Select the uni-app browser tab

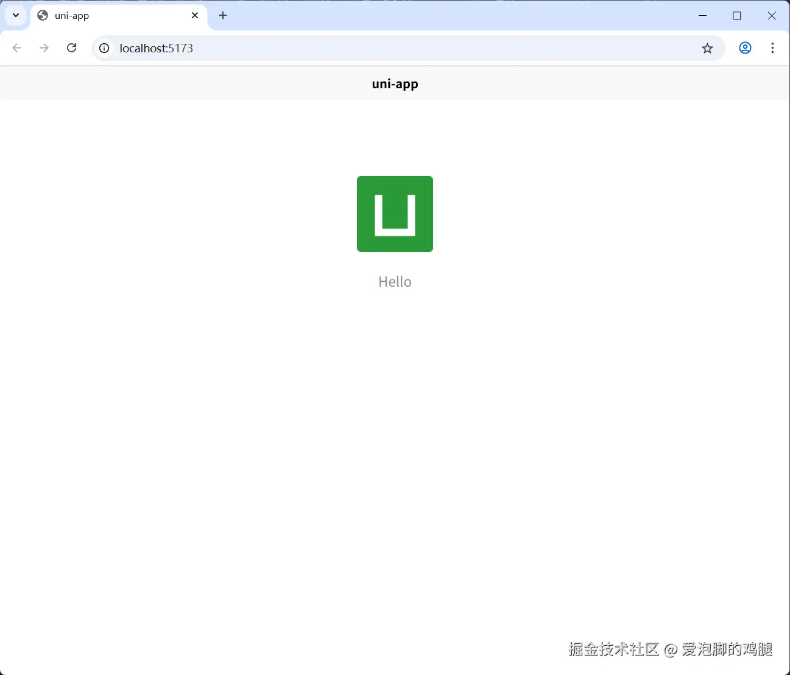[x=119, y=16]
